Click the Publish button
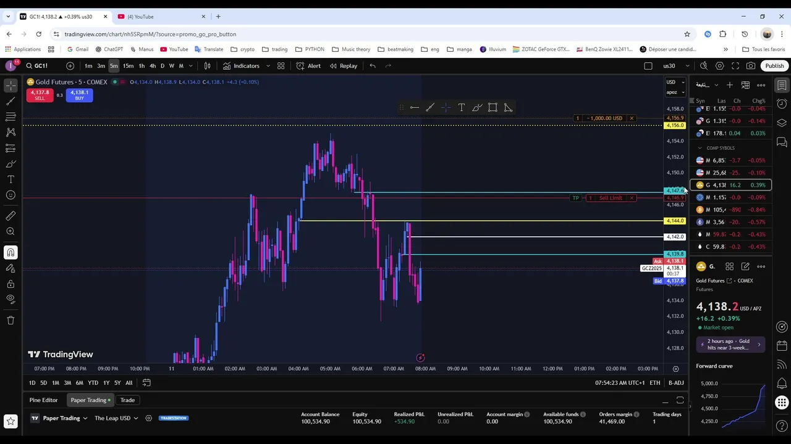The image size is (791, 444). [x=774, y=66]
